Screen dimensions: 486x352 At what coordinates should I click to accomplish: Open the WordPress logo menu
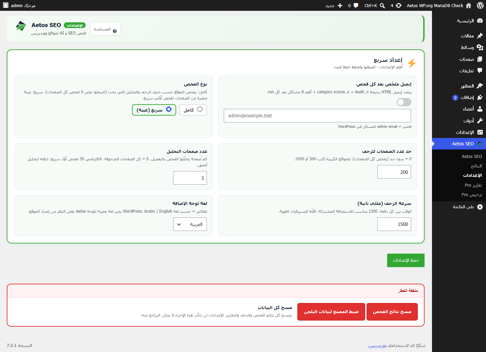[480, 5]
